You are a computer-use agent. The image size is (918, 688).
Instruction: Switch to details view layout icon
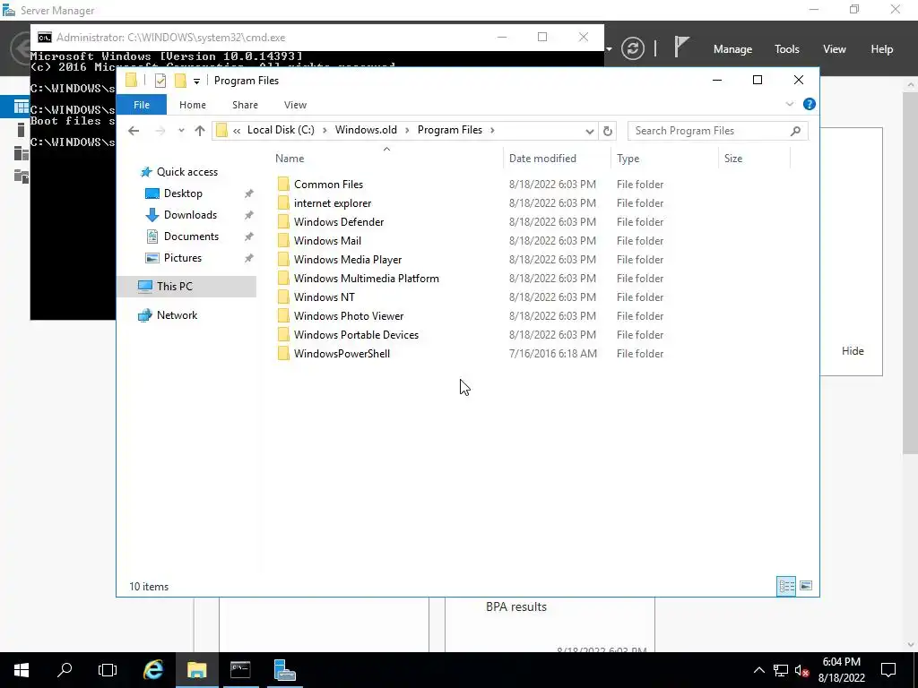point(786,586)
